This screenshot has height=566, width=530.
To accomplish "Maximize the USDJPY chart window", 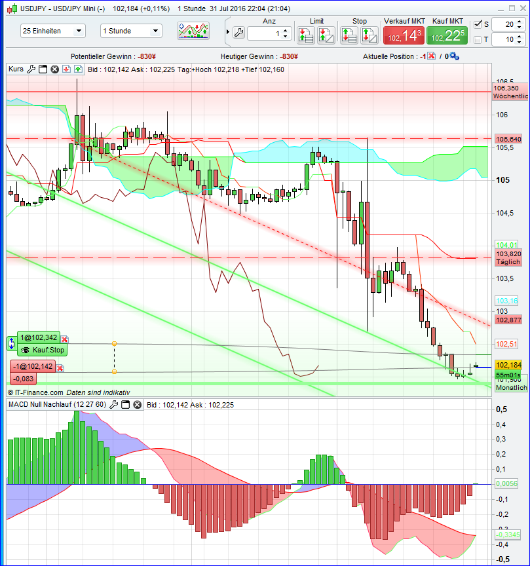I will click(512, 9).
